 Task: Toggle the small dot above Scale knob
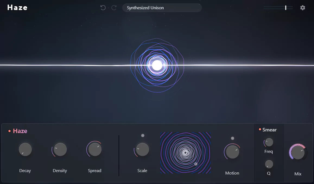(x=143, y=135)
